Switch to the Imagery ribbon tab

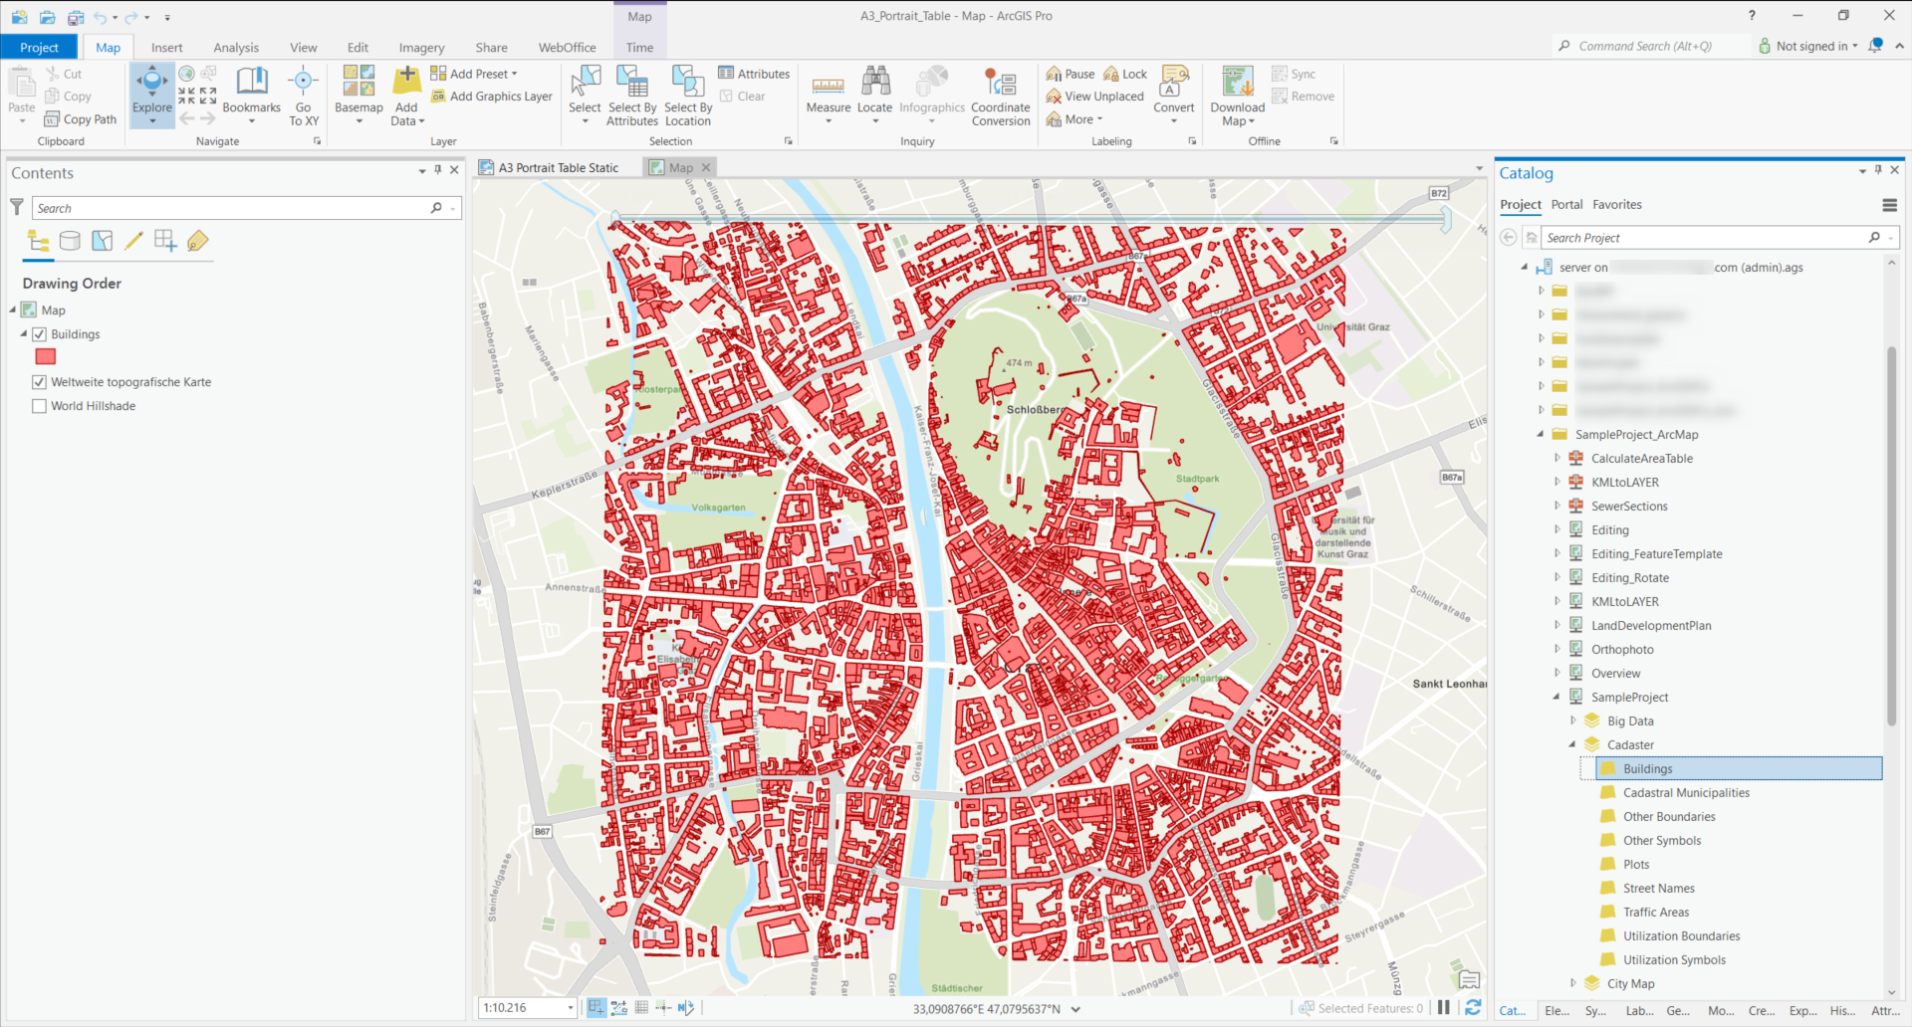coord(420,47)
